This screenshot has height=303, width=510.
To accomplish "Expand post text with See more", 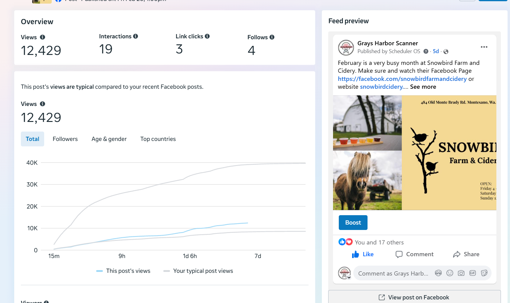I will pos(423,87).
